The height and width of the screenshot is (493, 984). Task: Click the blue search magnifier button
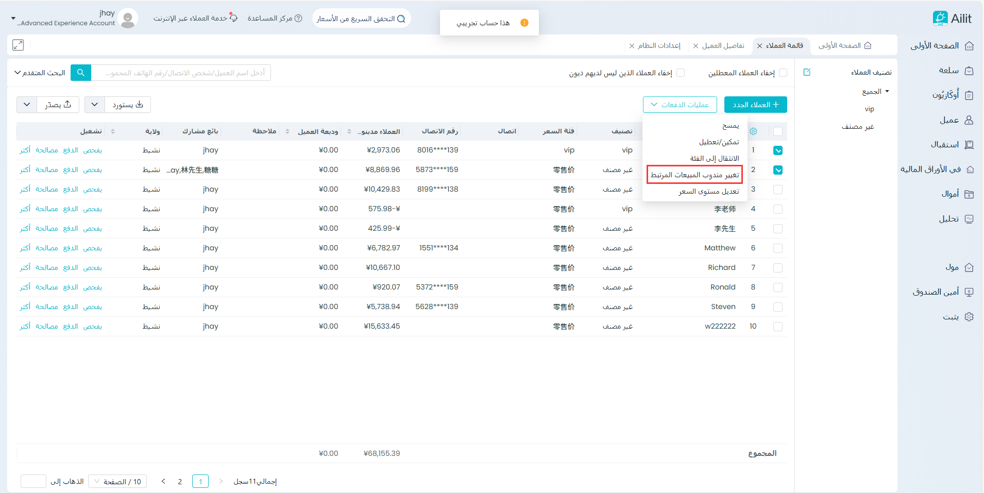coord(81,73)
